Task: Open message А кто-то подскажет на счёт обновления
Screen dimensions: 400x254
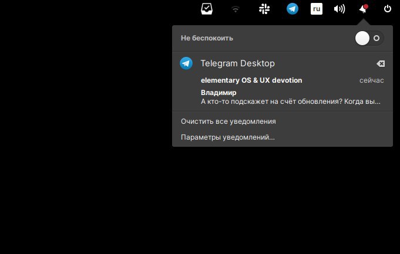Action: click(291, 101)
